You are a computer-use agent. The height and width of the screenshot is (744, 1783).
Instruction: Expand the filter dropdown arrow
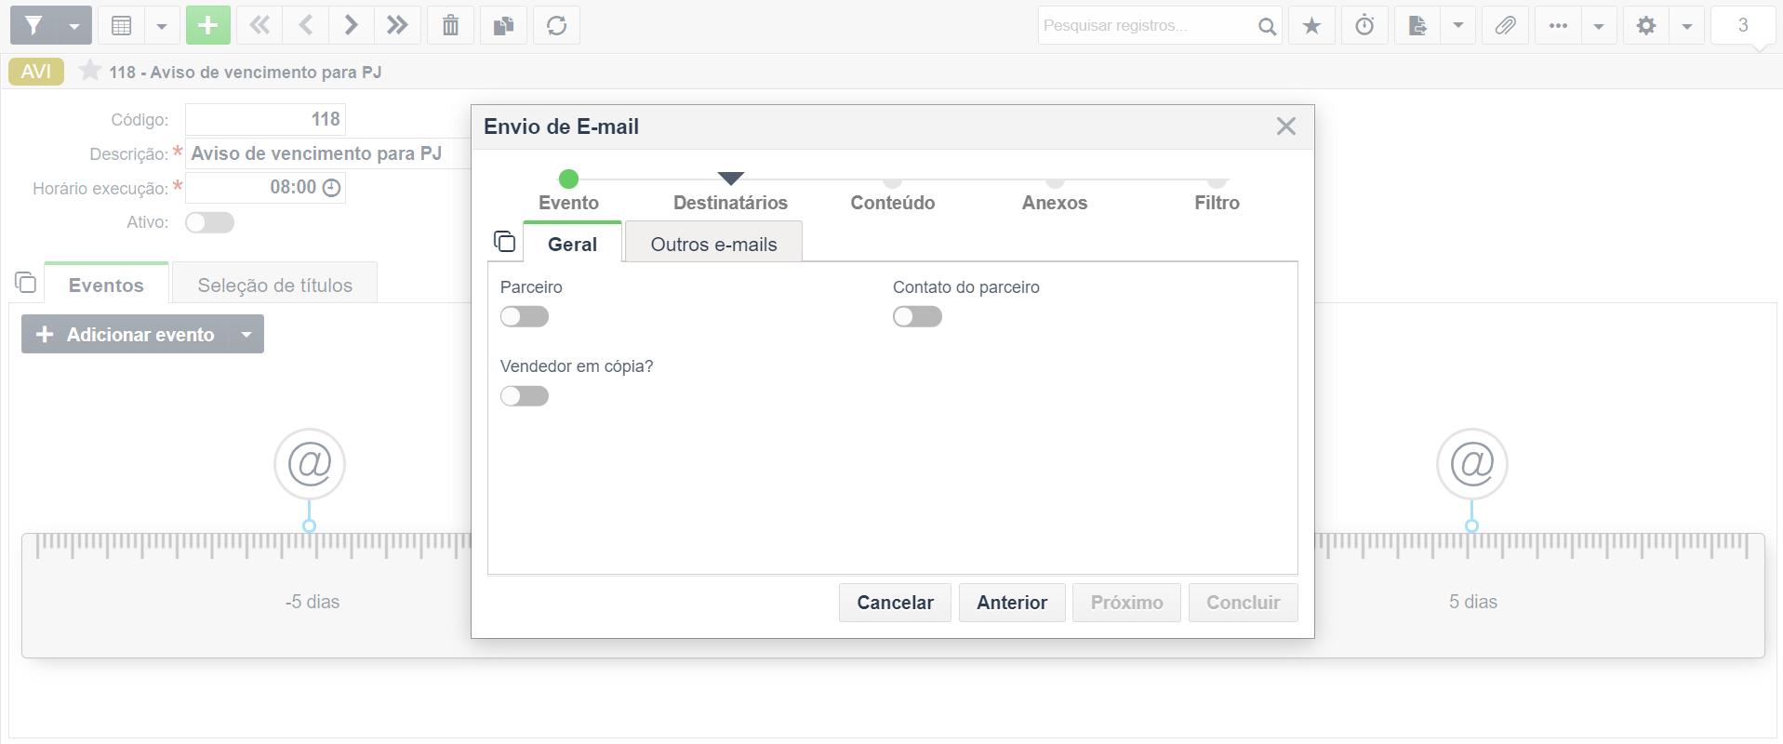click(x=74, y=25)
